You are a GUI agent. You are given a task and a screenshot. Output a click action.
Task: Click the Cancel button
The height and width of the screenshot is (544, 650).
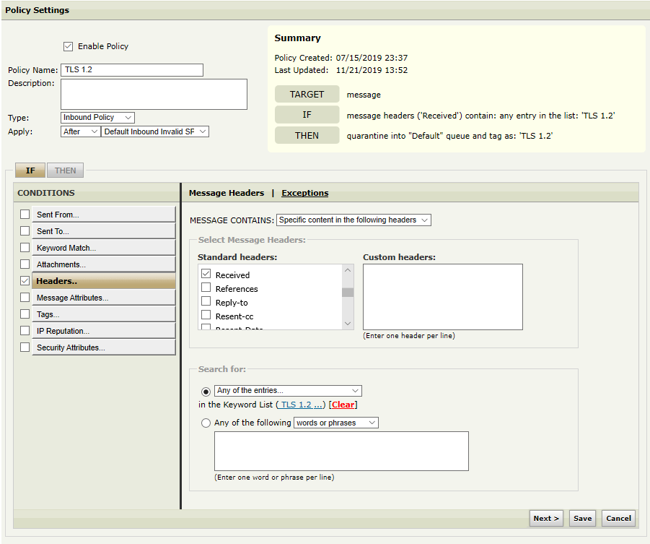618,518
